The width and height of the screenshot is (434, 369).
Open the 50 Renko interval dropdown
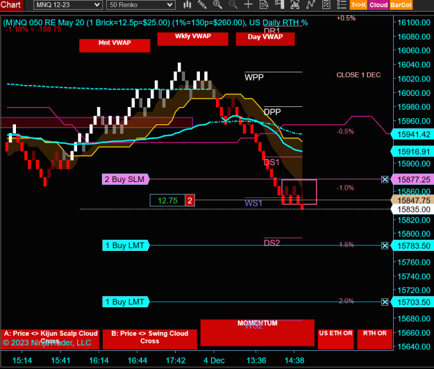click(140, 5)
